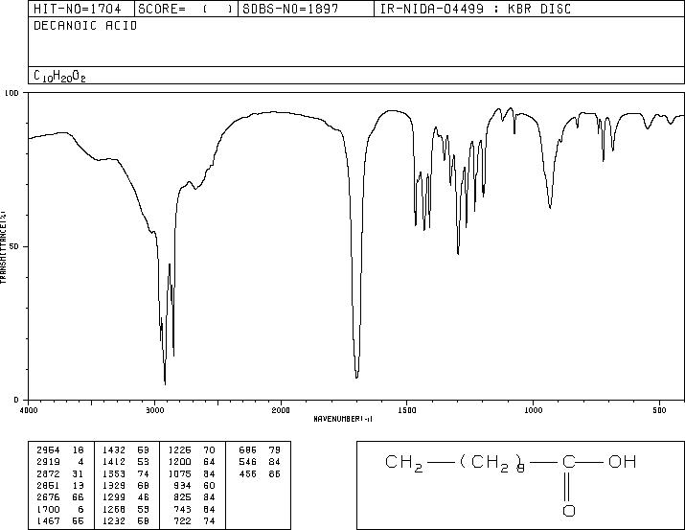The height and width of the screenshot is (530, 685).
Task: Select peak table wavenumber 1200
Action: point(179,462)
